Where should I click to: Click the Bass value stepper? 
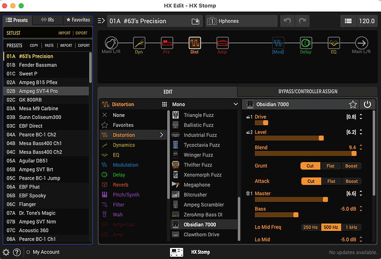point(361,209)
